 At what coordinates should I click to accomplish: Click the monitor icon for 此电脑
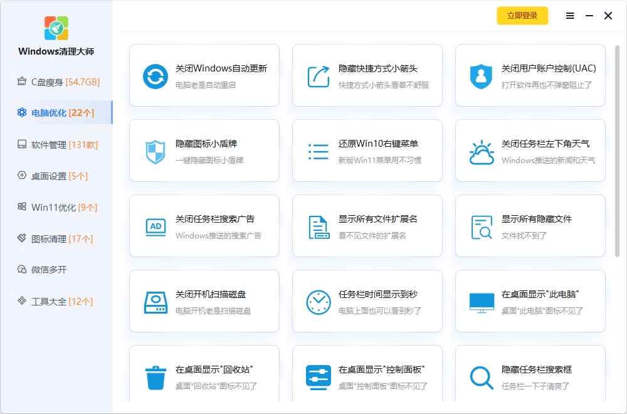click(482, 302)
